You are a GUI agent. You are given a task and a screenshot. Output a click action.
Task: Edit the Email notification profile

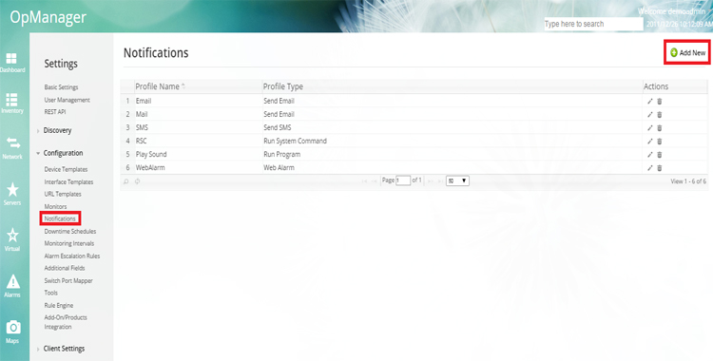pyautogui.click(x=650, y=102)
